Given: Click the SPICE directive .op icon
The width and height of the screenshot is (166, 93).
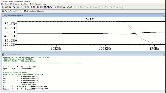Looking at the screenshot, I should (120, 7).
